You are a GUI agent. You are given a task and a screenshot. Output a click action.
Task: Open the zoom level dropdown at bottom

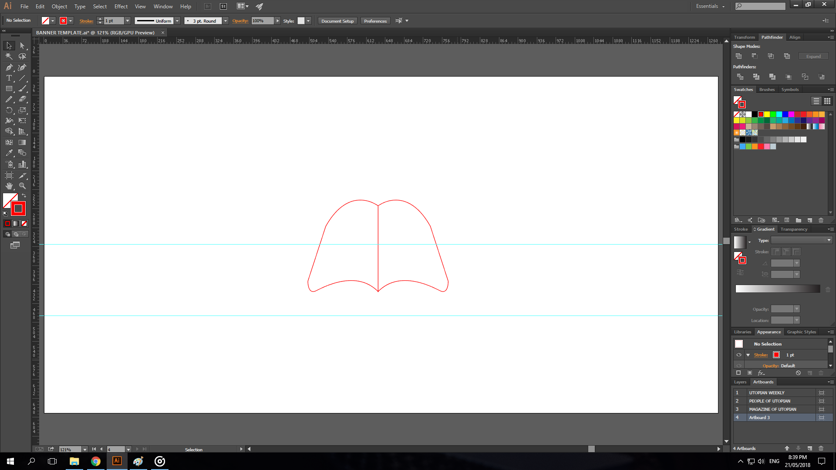85,450
